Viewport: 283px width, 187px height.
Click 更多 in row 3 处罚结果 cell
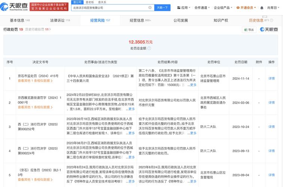point(193,133)
